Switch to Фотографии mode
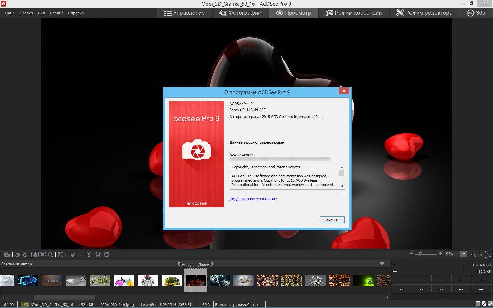Screen dimensions: 493x308 pyautogui.click(x=240, y=13)
